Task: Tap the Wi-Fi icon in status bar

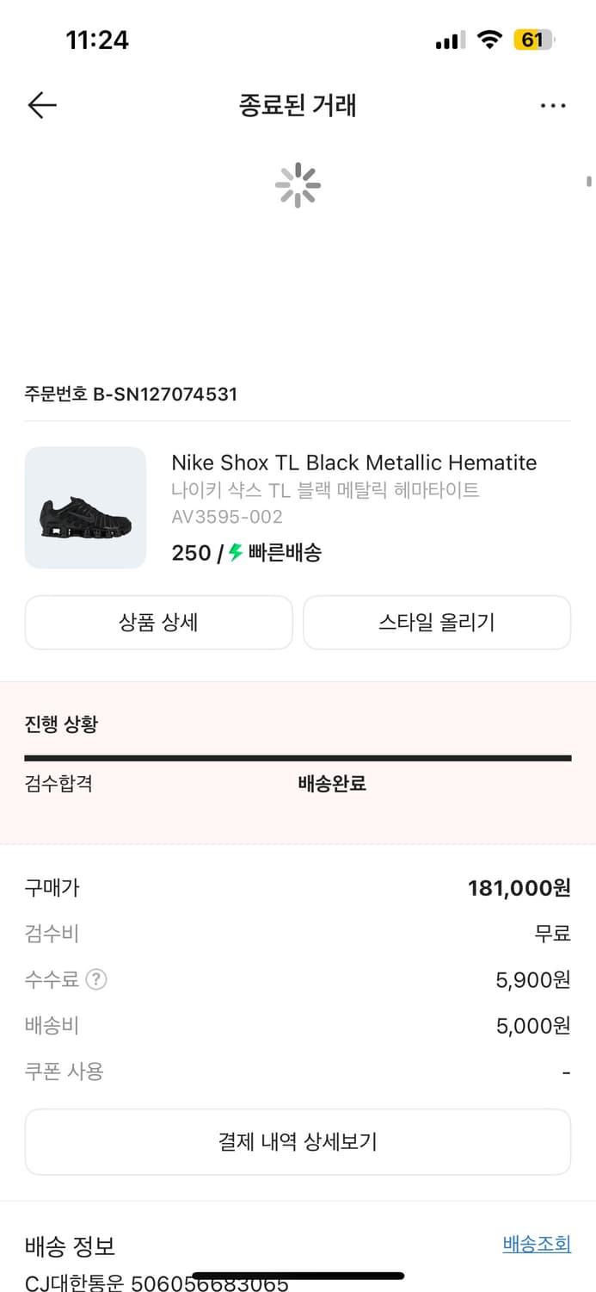Action: (488, 39)
